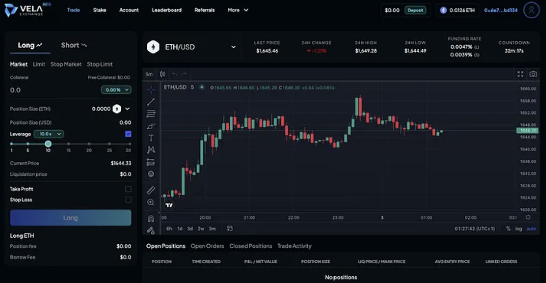546x283 pixels.
Task: Open the Stake page
Action: [x=99, y=10]
